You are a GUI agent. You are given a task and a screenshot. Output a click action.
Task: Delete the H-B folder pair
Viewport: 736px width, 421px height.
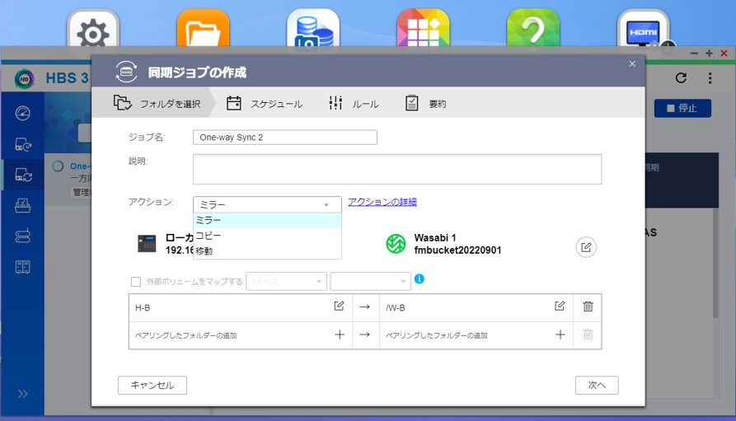[588, 306]
